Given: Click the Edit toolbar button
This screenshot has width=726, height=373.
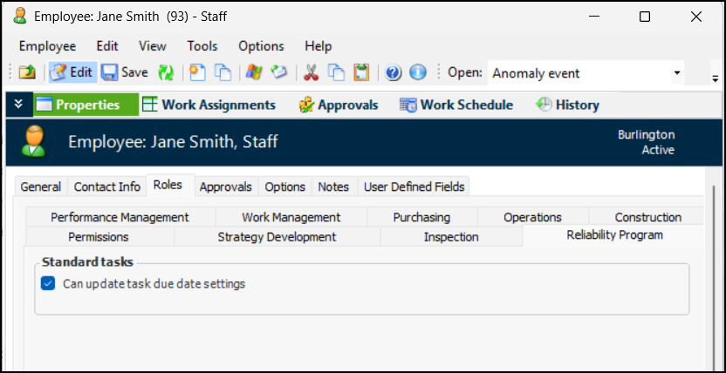Looking at the screenshot, I should (71, 73).
